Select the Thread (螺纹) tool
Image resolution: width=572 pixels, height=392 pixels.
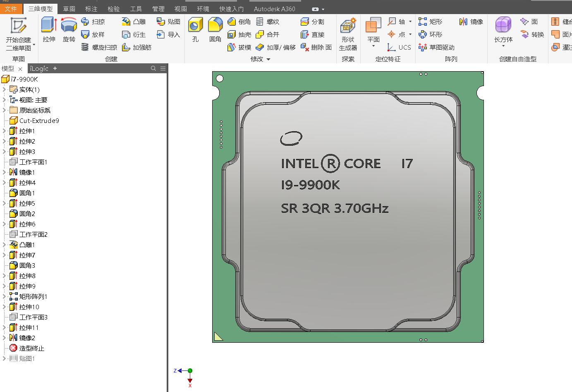(x=268, y=22)
